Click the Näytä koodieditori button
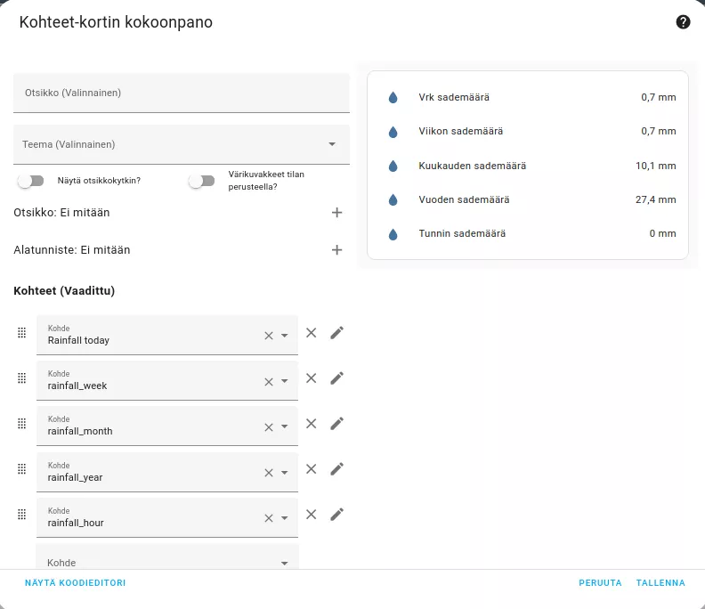This screenshot has height=609, width=705. (75, 583)
